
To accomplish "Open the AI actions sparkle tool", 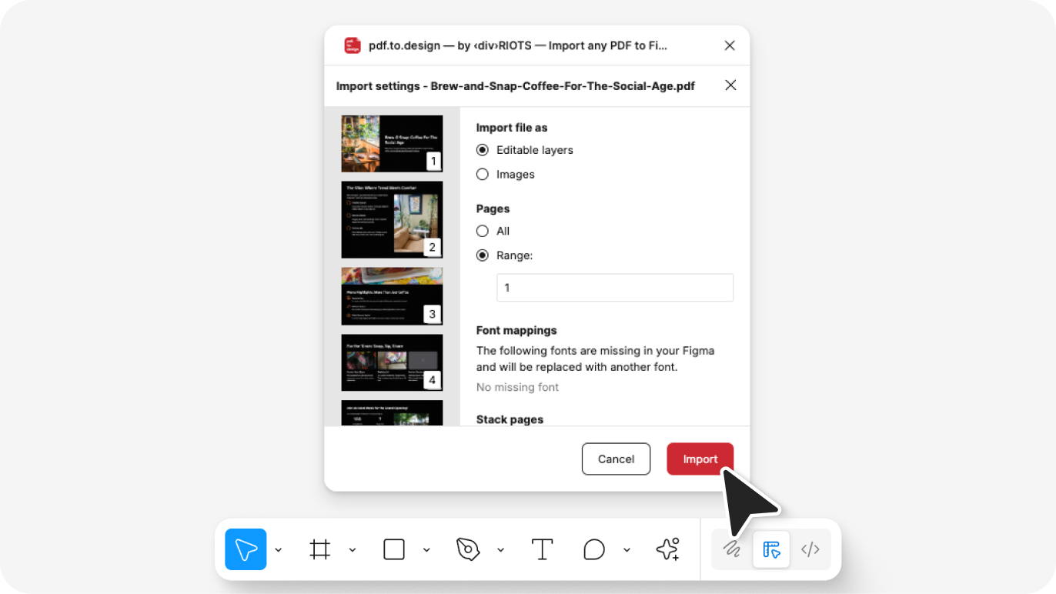I will click(x=667, y=549).
